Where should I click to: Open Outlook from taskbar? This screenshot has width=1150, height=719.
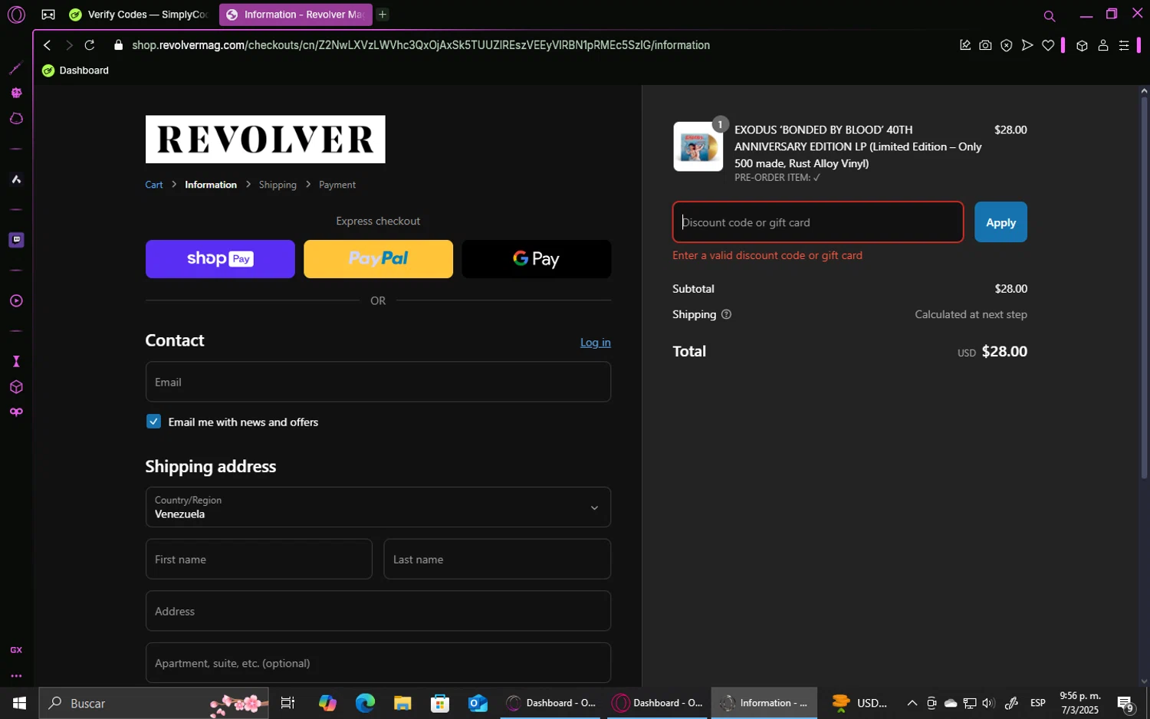coord(478,703)
